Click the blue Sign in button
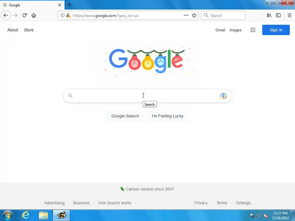 (x=276, y=30)
